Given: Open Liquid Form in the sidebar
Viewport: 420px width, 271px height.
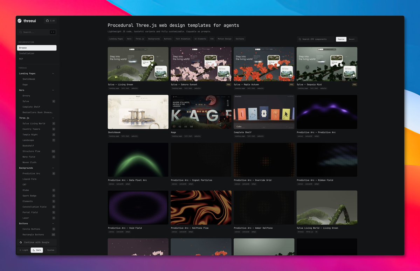Looking at the screenshot, I should [29, 179].
